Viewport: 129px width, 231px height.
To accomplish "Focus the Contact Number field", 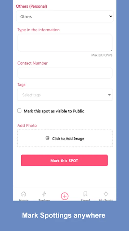I will [x=65, y=73].
